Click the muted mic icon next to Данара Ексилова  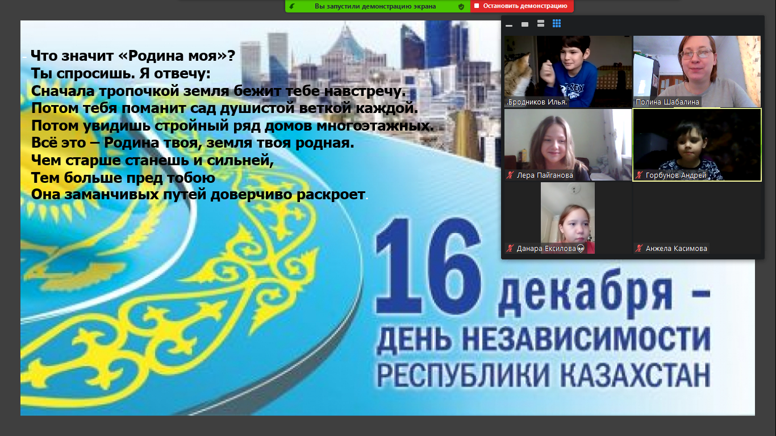pyautogui.click(x=511, y=249)
